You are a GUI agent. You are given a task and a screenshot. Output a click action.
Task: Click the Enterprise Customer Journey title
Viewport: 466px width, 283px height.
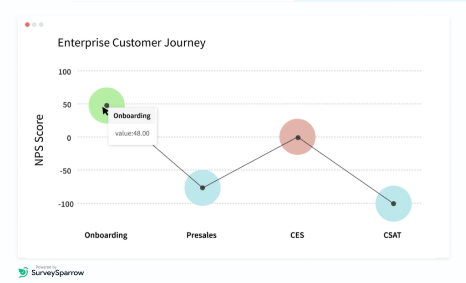point(131,43)
